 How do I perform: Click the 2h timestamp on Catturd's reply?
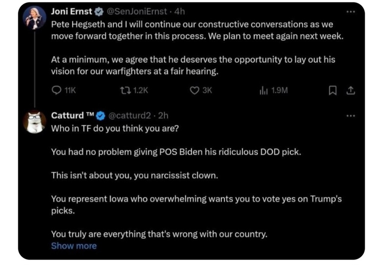pyautogui.click(x=163, y=116)
